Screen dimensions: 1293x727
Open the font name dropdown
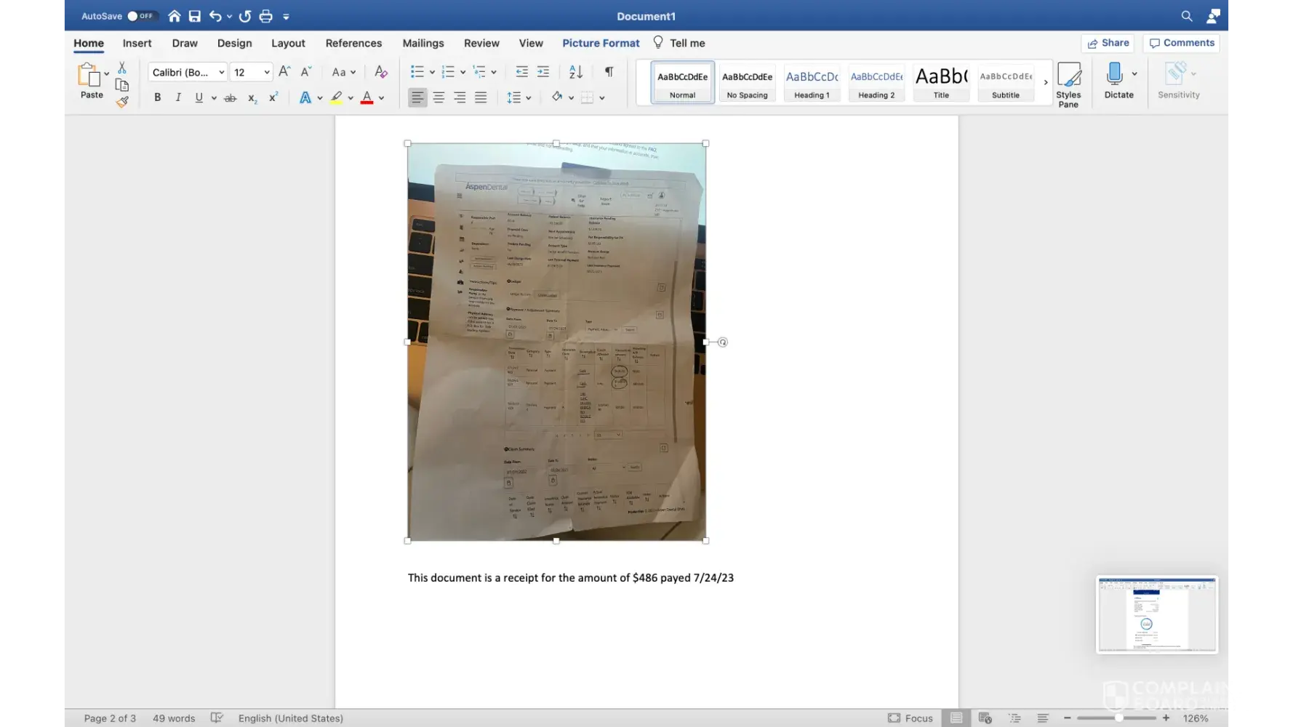[x=221, y=72]
